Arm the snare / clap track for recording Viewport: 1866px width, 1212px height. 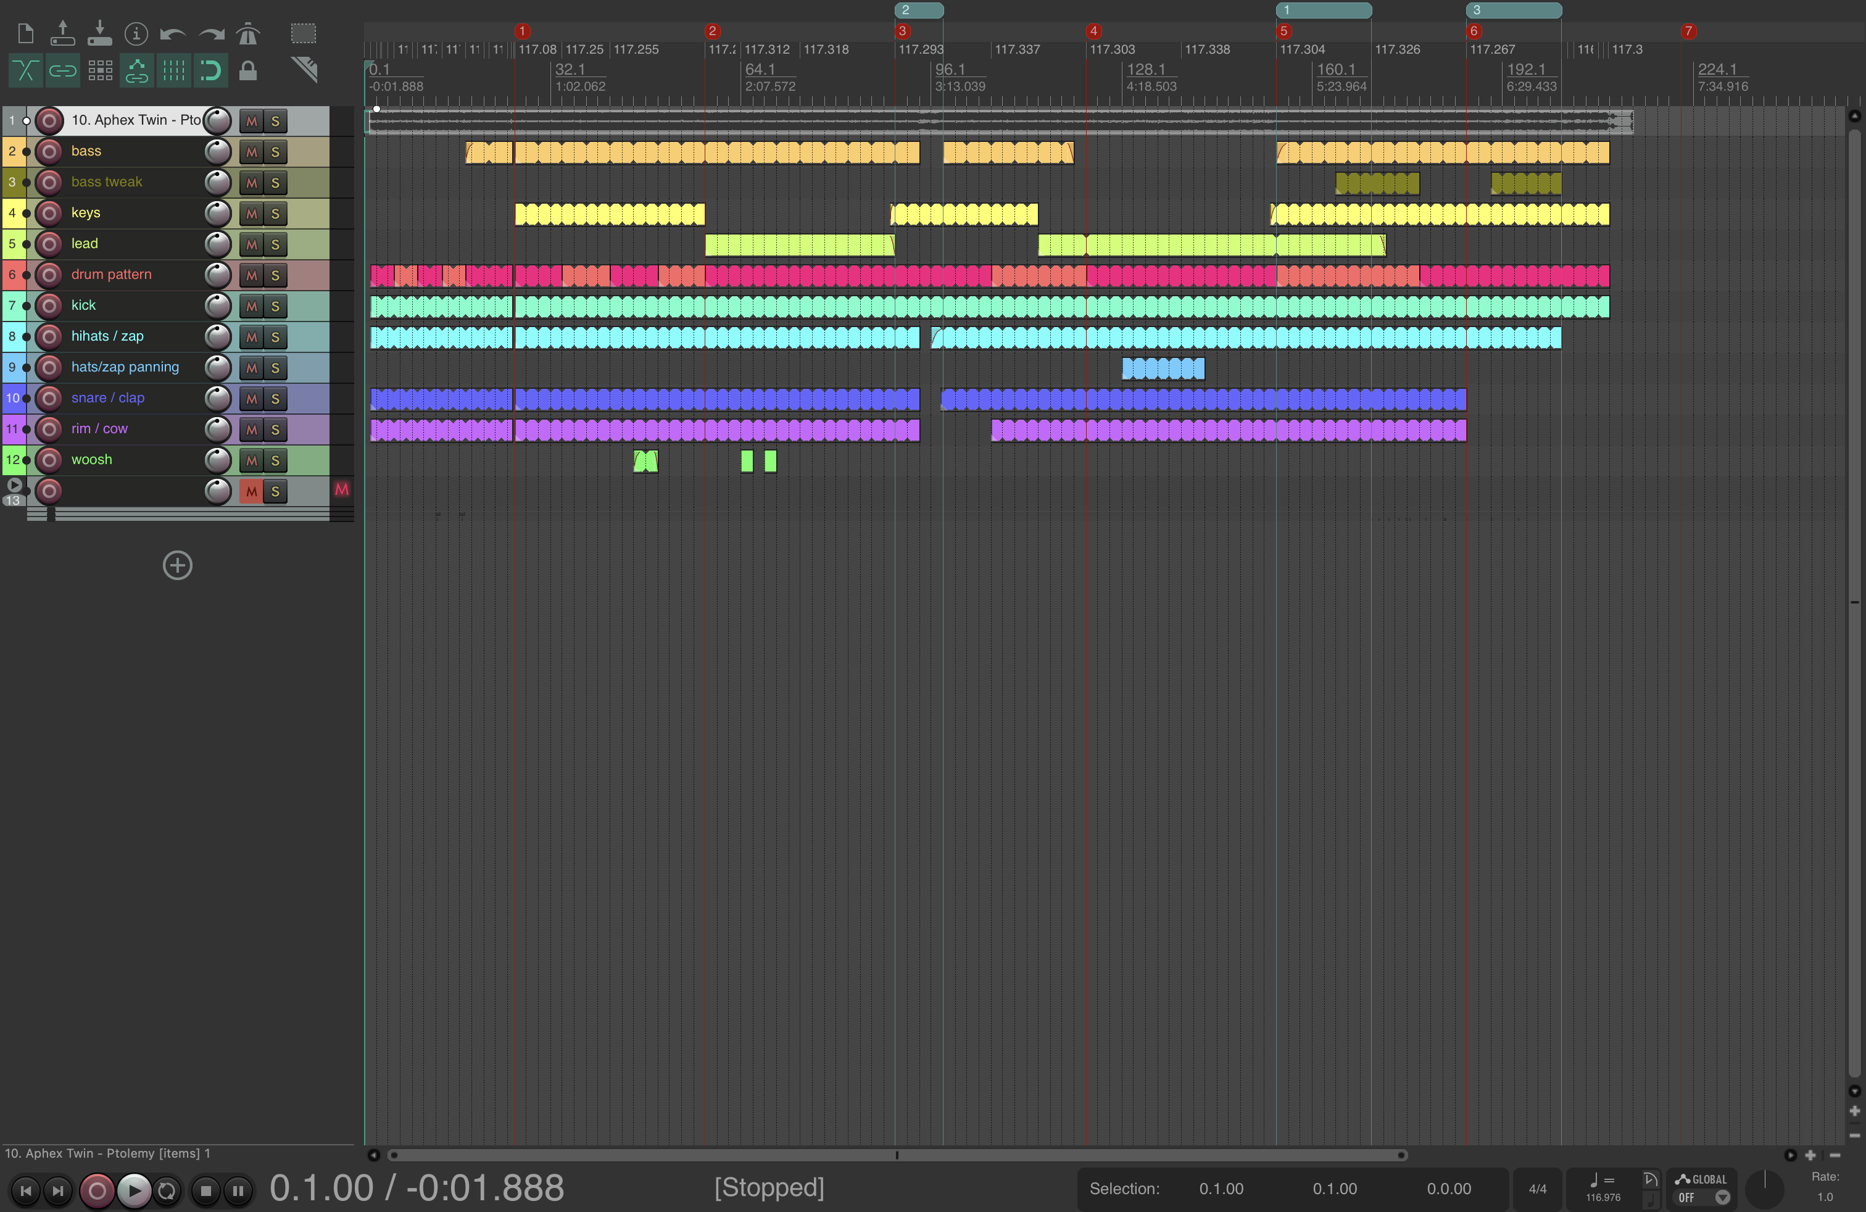point(49,398)
